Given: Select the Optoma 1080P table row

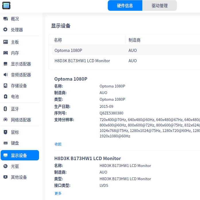Looking at the screenshot, I should [126, 51].
